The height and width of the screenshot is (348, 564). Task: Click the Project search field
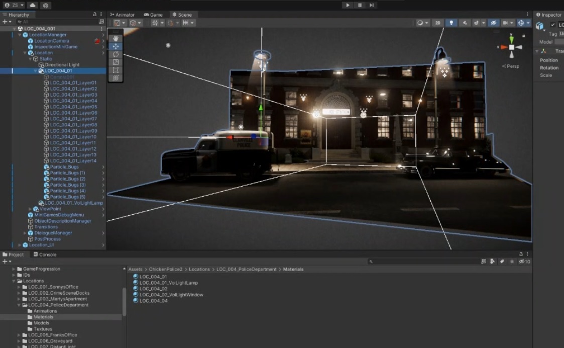(423, 262)
